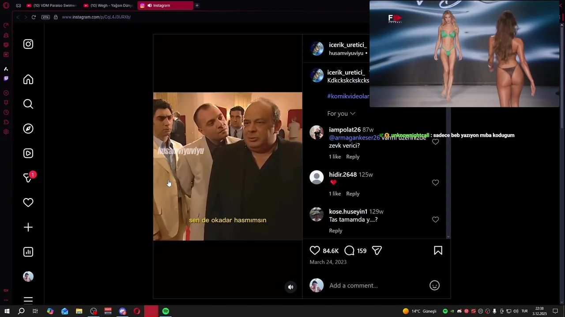Like the post with heart icon
The image size is (565, 317).
pyautogui.click(x=315, y=251)
